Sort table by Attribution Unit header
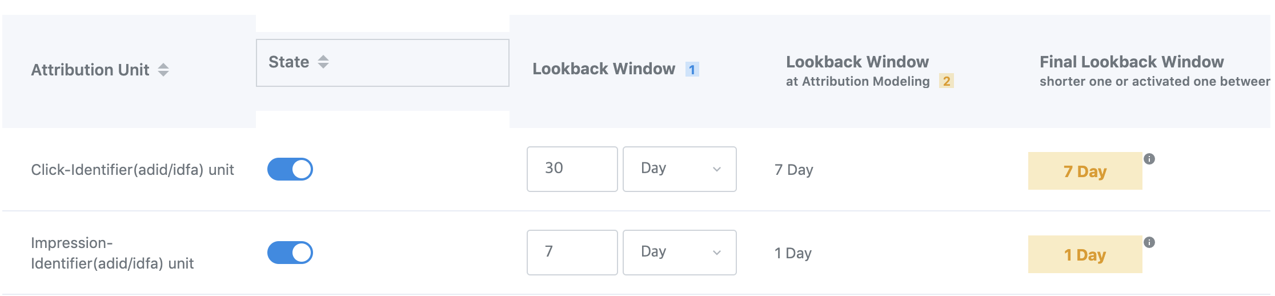1275x296 pixels. (90, 70)
